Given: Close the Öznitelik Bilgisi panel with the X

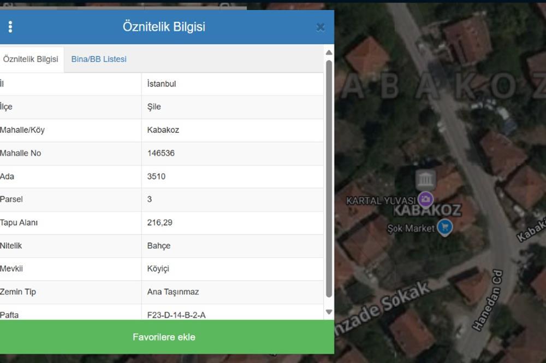Looking at the screenshot, I should (321, 26).
